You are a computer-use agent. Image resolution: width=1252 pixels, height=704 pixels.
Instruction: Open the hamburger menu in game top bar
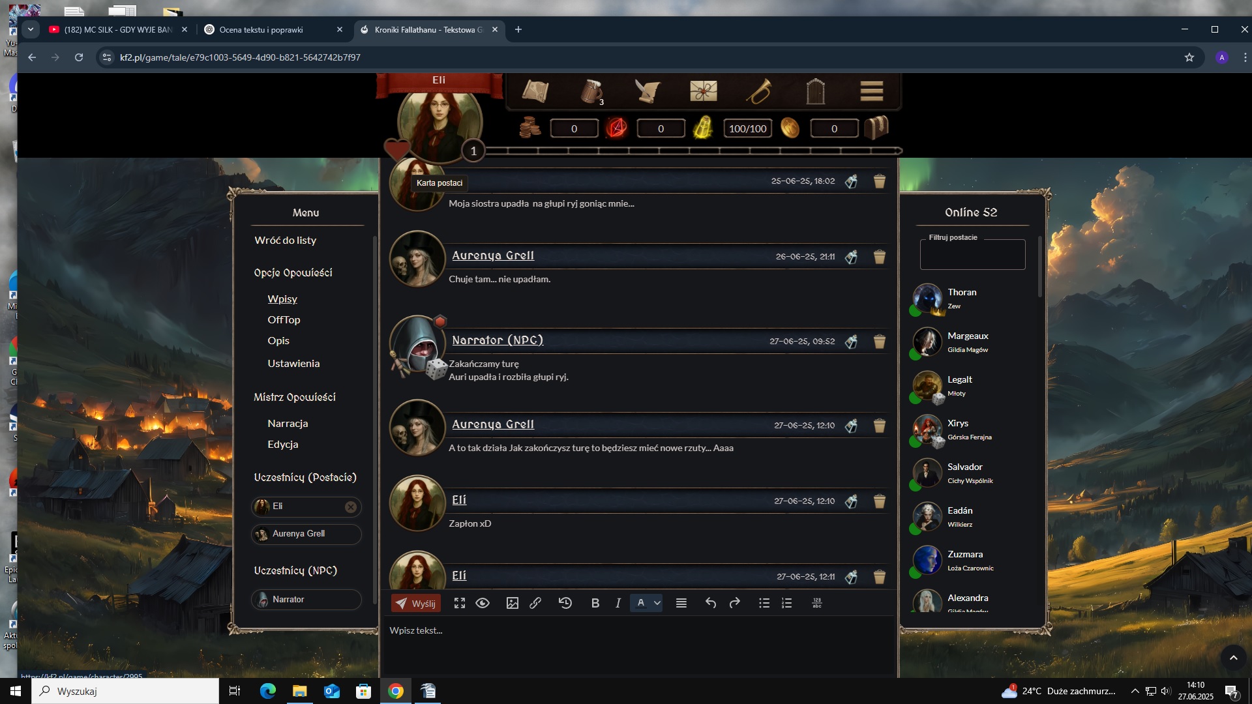[x=872, y=91]
